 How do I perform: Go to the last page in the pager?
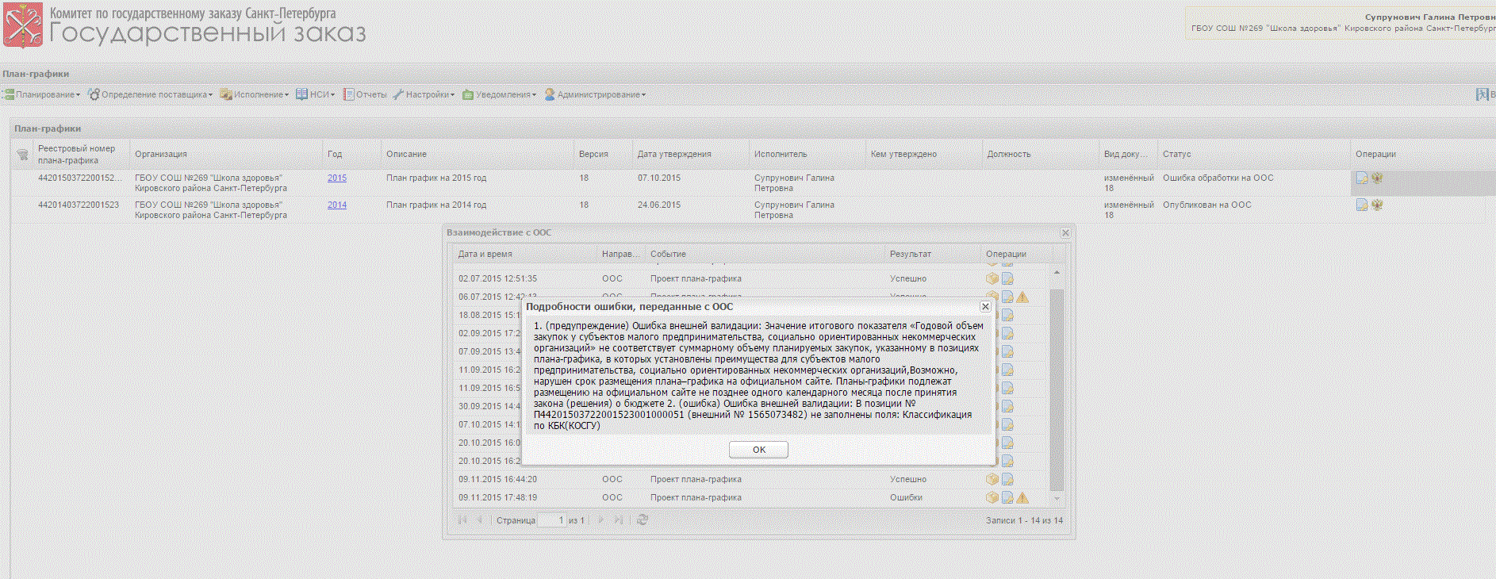click(x=619, y=520)
